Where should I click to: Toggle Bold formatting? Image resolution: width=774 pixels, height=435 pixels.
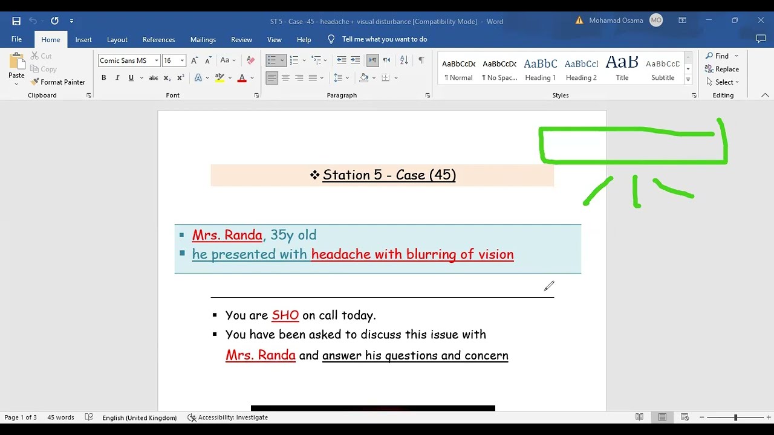103,78
